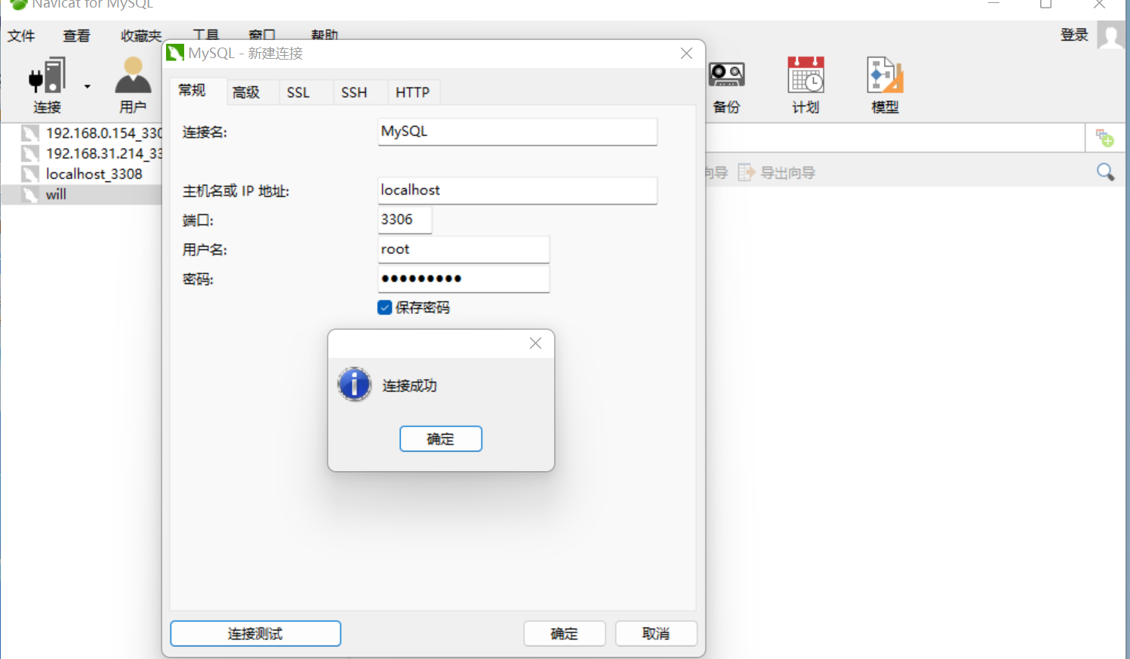Screen dimensions: 1130x659
Task: Click the 连接名 label
Action: tap(205, 132)
